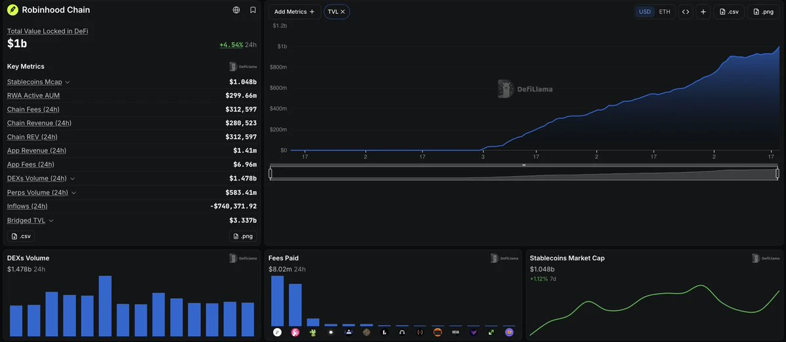Select the SEVR text protocol icon
Image resolution: width=786 pixels, height=342 pixels.
455,332
